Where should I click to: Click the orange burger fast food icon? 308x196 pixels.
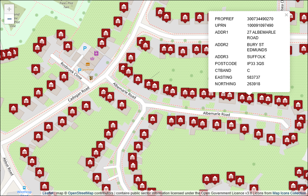(87, 64)
